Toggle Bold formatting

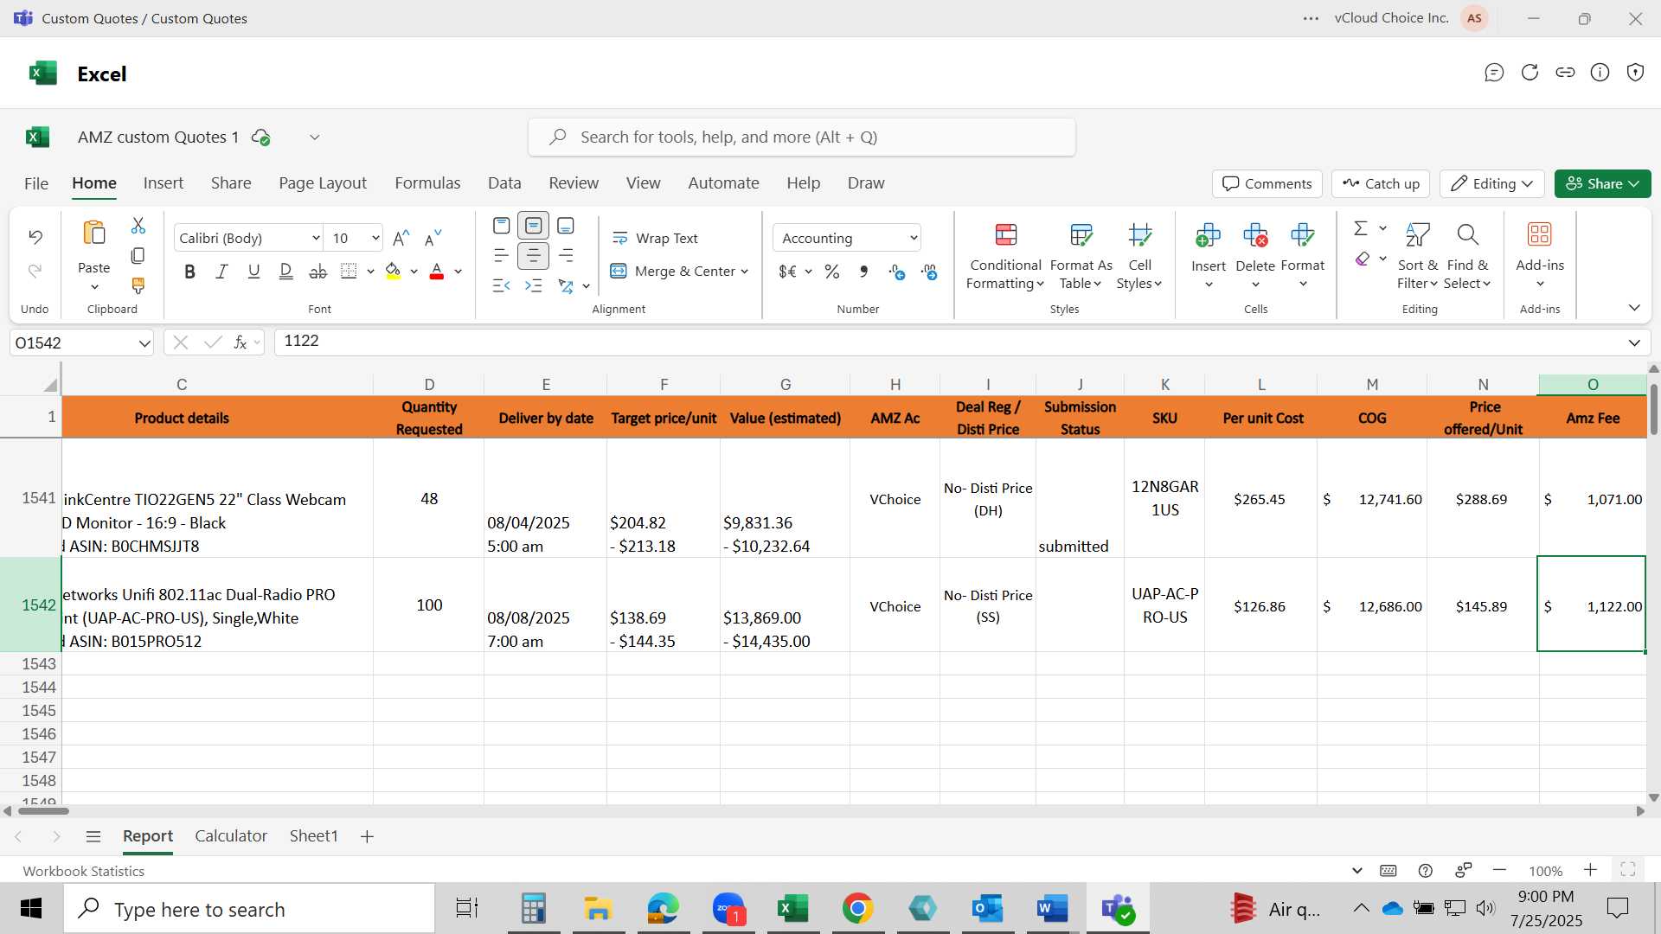coord(189,272)
